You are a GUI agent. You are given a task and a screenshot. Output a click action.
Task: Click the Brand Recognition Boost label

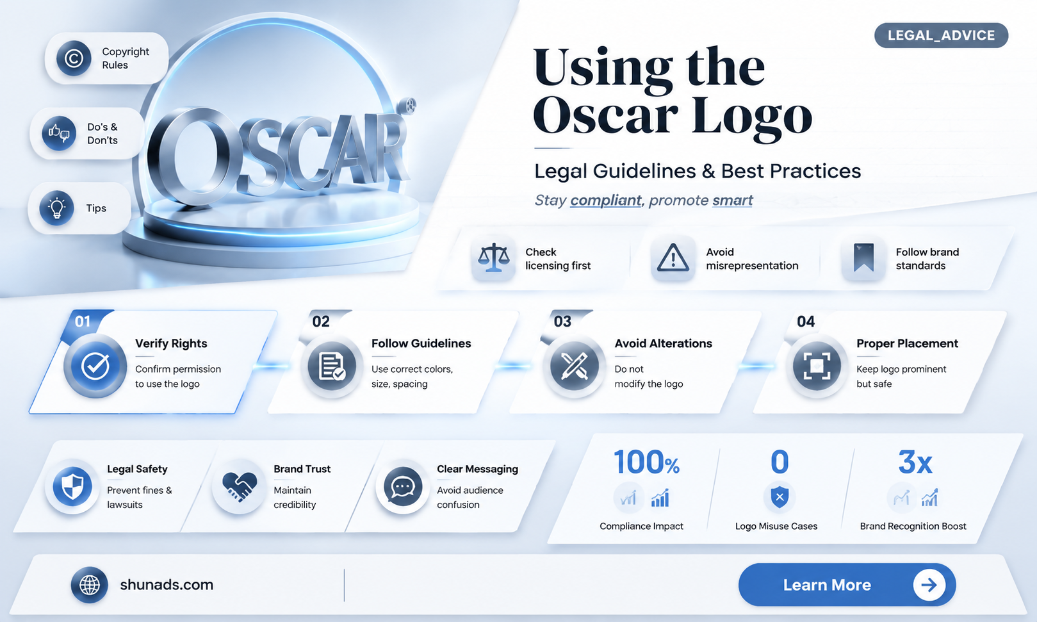coord(913,526)
